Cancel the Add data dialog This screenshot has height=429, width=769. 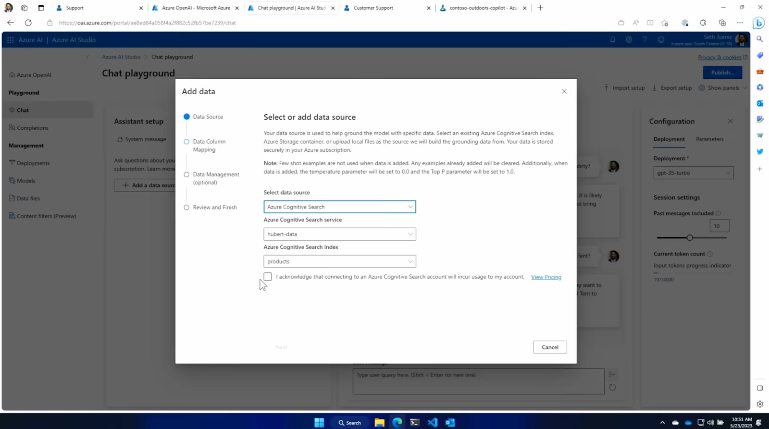click(x=550, y=347)
